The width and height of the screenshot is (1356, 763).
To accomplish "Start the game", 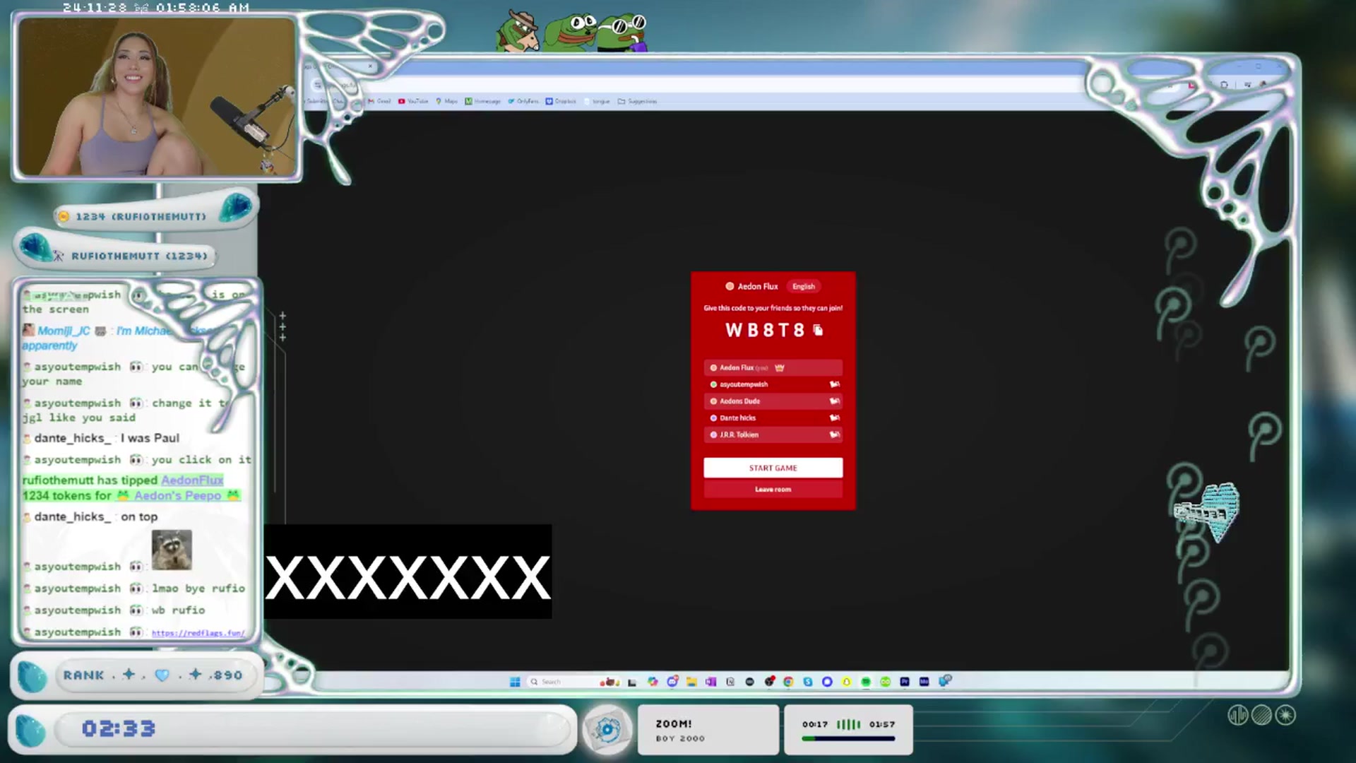I will point(773,468).
